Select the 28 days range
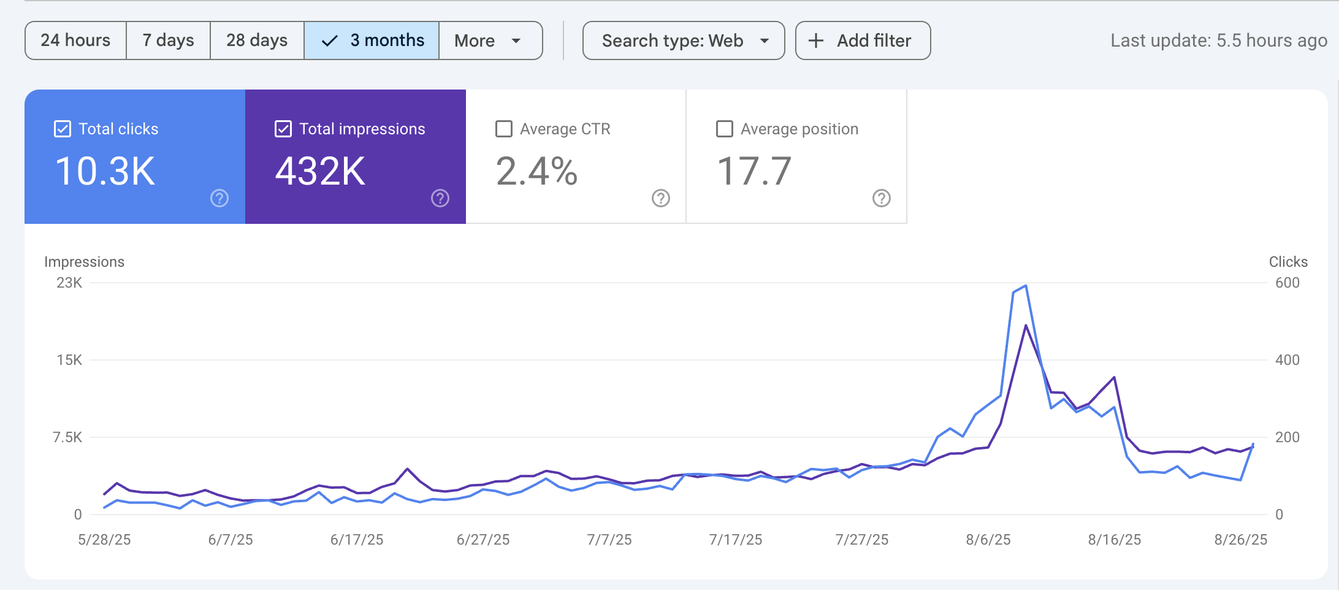Viewport: 1339px width, 590px height. [x=257, y=41]
